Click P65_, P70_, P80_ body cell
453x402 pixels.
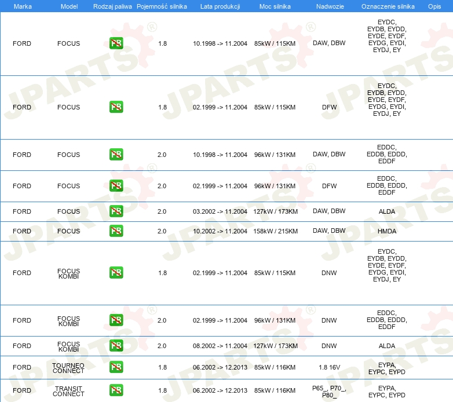[330, 392]
